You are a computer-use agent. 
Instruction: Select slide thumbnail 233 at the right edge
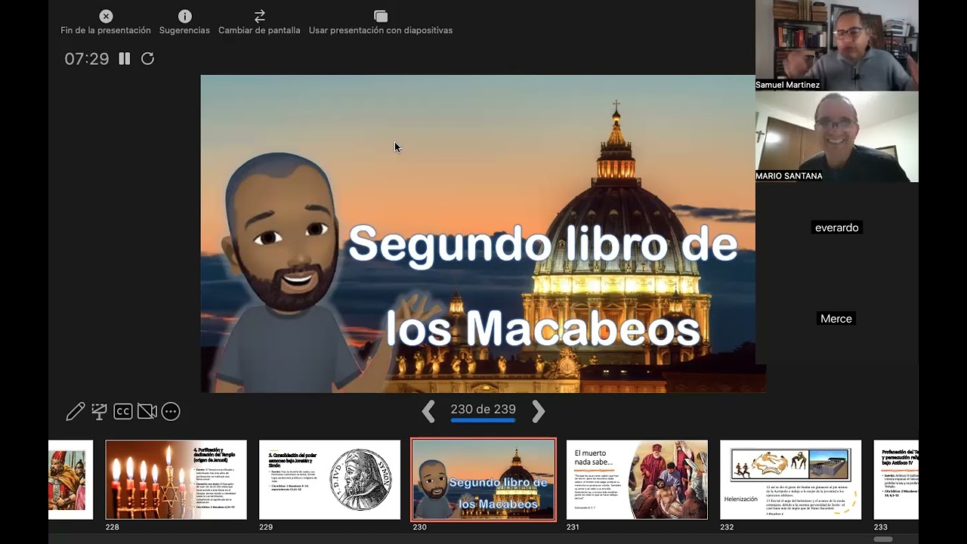click(x=896, y=480)
